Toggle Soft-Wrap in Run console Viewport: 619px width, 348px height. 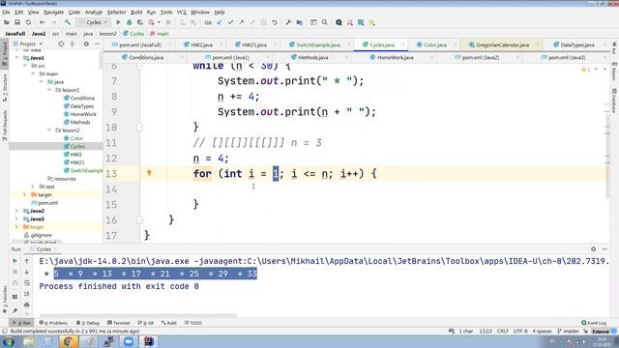[27, 283]
